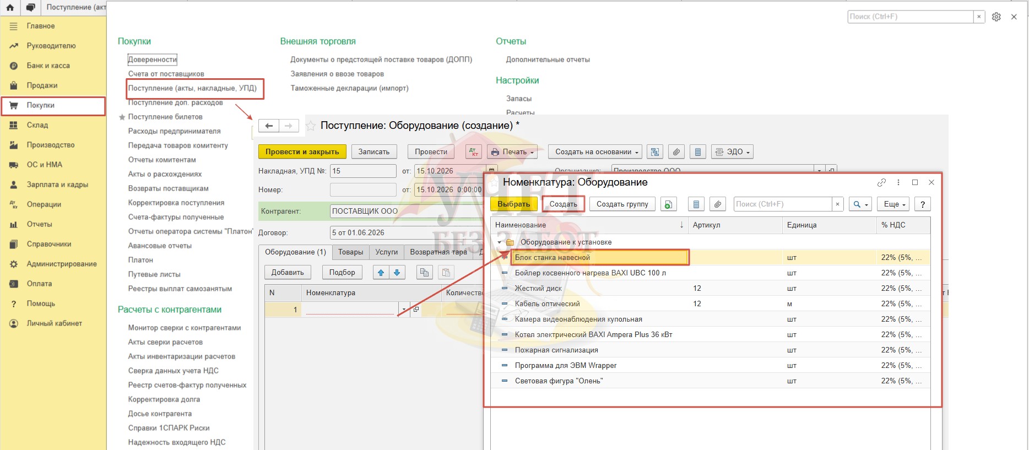This screenshot has height=450, width=1029.
Task: Click the Поиск (Ctrl+F) field in Номенклатура
Action: point(783,204)
